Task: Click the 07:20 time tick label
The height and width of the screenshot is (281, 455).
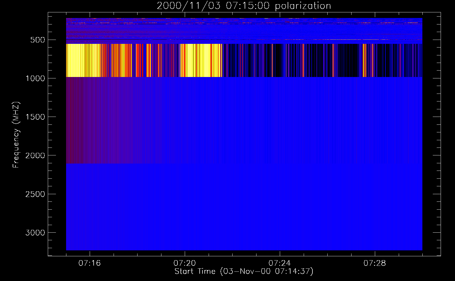Action: pos(185,263)
